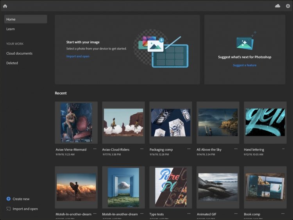Image resolution: width=293 pixels, height=220 pixels.
Task: Open the Animated GIF thumbnail
Action: [218, 187]
